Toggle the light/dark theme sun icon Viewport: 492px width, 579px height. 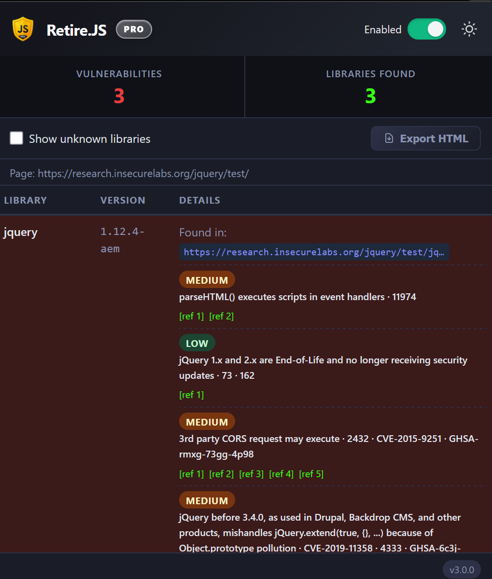point(469,29)
